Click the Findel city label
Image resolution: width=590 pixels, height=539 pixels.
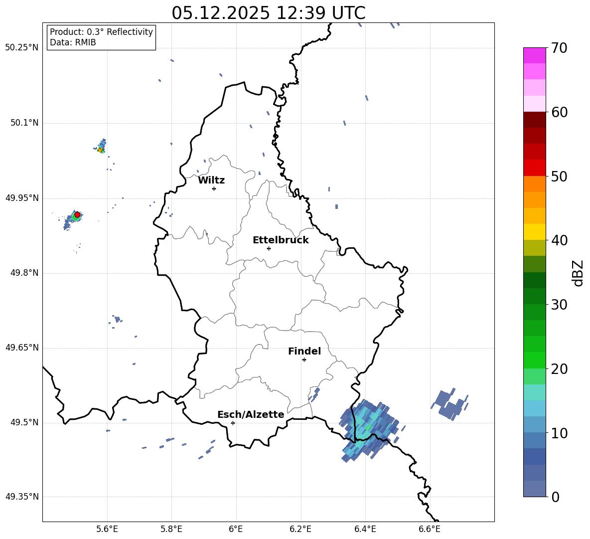coord(304,351)
